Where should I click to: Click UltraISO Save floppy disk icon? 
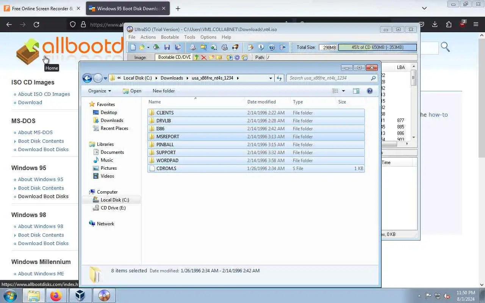(x=167, y=47)
